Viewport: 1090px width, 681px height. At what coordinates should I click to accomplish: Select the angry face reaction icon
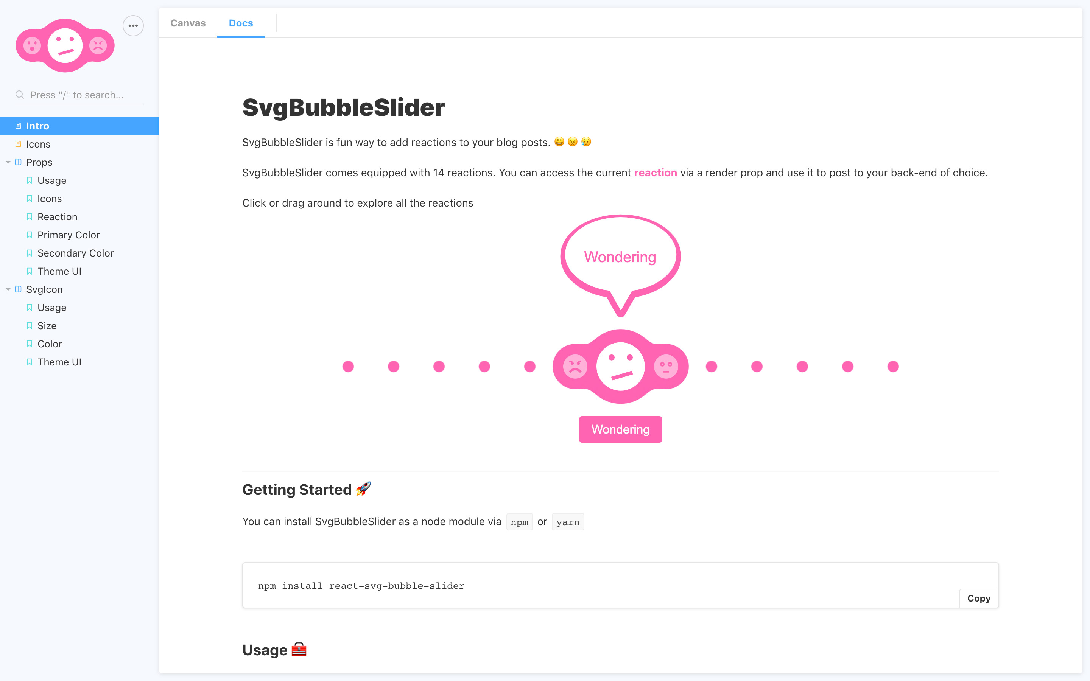(x=575, y=365)
